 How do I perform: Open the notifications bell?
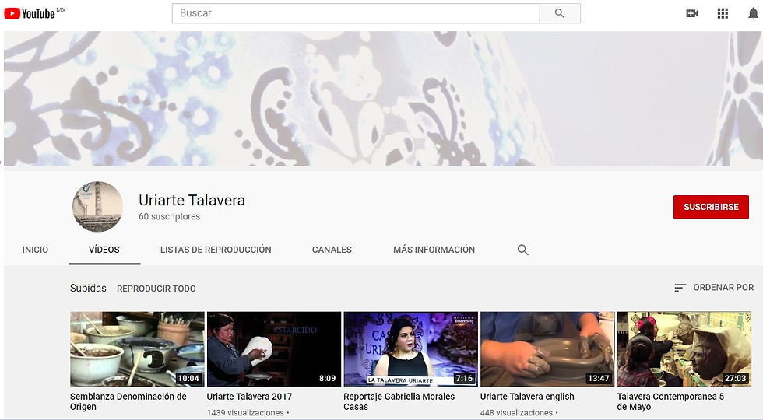tap(753, 14)
